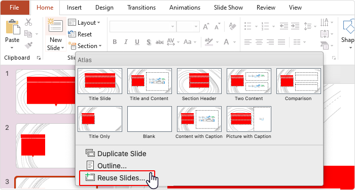
Task: Decrease font size with small A icon
Action: tap(218, 26)
